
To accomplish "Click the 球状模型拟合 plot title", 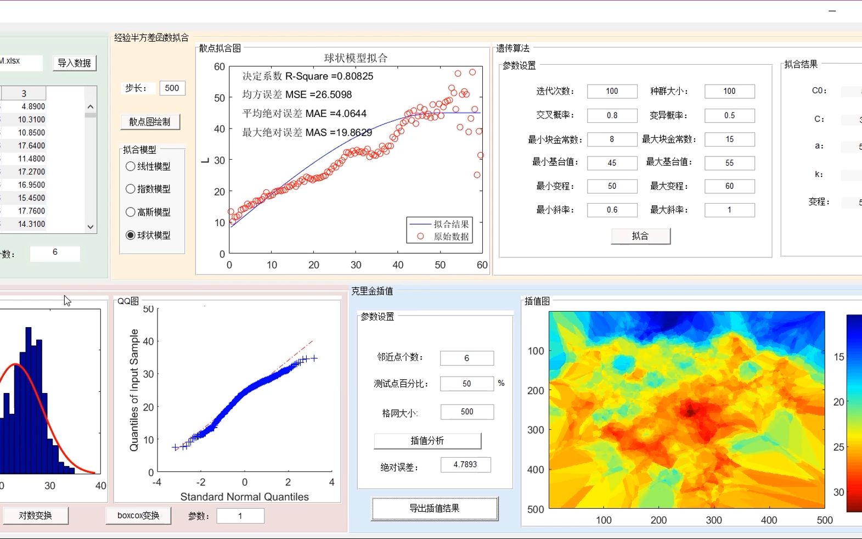I will [x=356, y=58].
